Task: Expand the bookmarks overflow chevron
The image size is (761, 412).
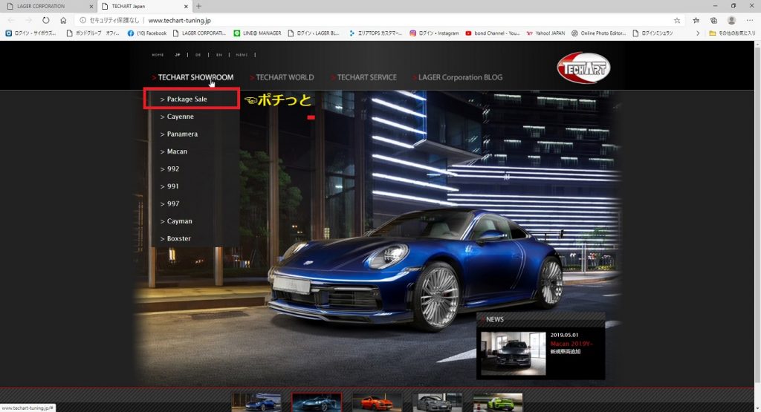Action: (697, 33)
